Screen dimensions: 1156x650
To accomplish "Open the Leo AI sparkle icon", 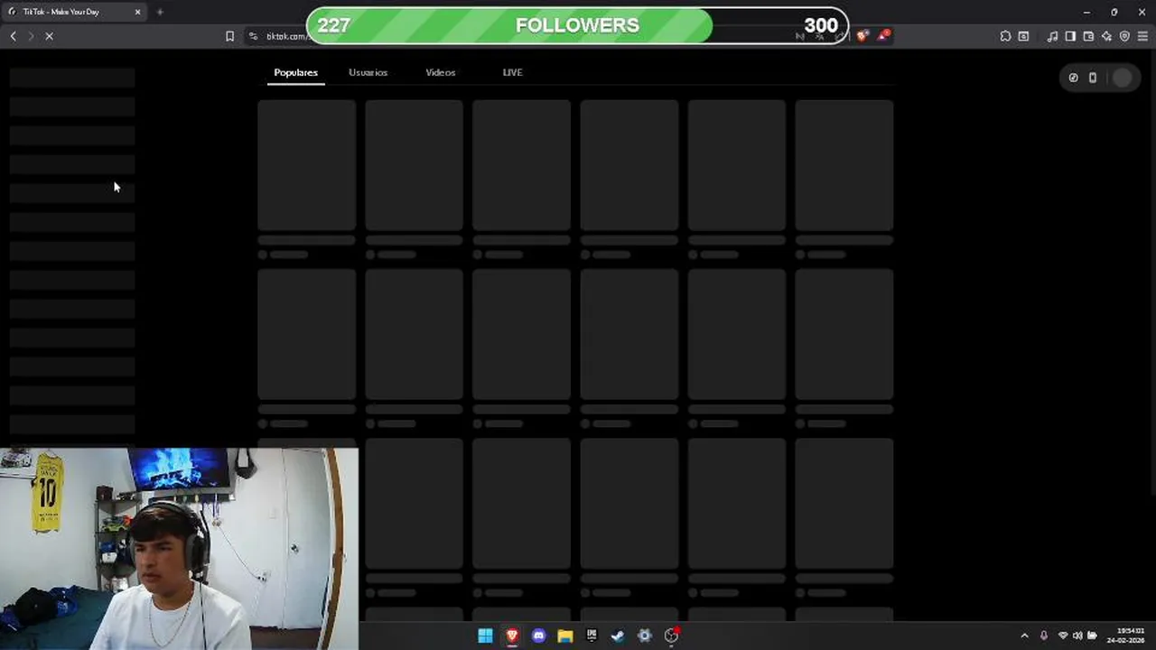I will point(1106,36).
